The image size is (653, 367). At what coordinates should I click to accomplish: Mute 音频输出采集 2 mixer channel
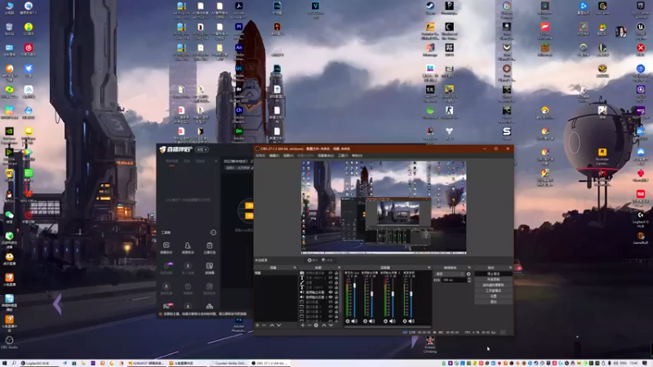pyautogui.click(x=393, y=321)
